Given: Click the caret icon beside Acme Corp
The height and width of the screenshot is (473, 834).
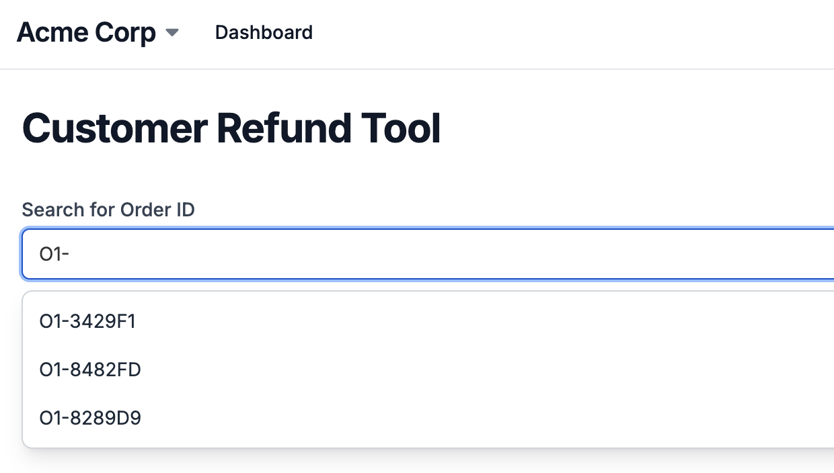Looking at the screenshot, I should [x=172, y=33].
